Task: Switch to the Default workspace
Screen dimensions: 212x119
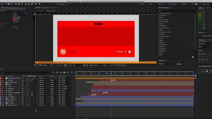Action: click(x=142, y=4)
